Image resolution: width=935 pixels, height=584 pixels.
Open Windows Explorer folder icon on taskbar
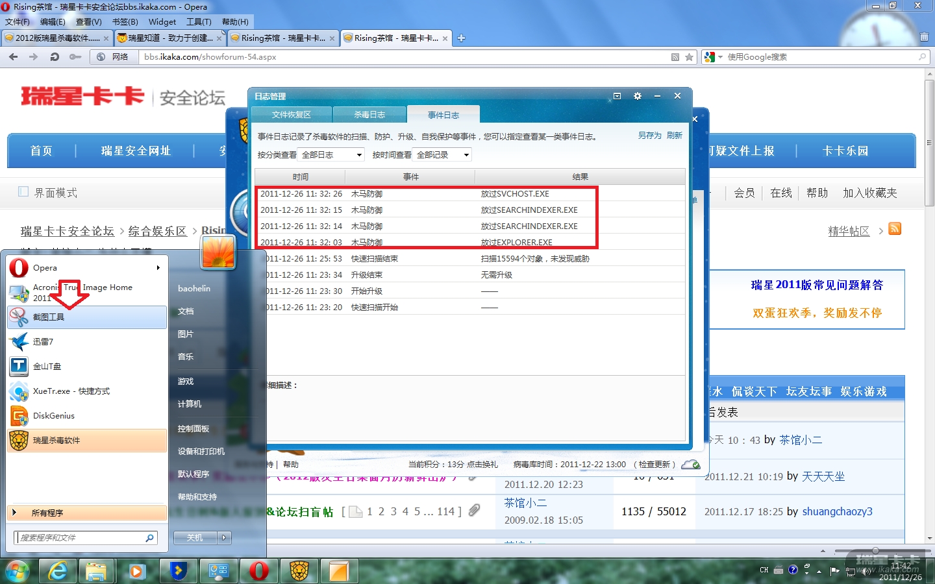click(x=97, y=572)
